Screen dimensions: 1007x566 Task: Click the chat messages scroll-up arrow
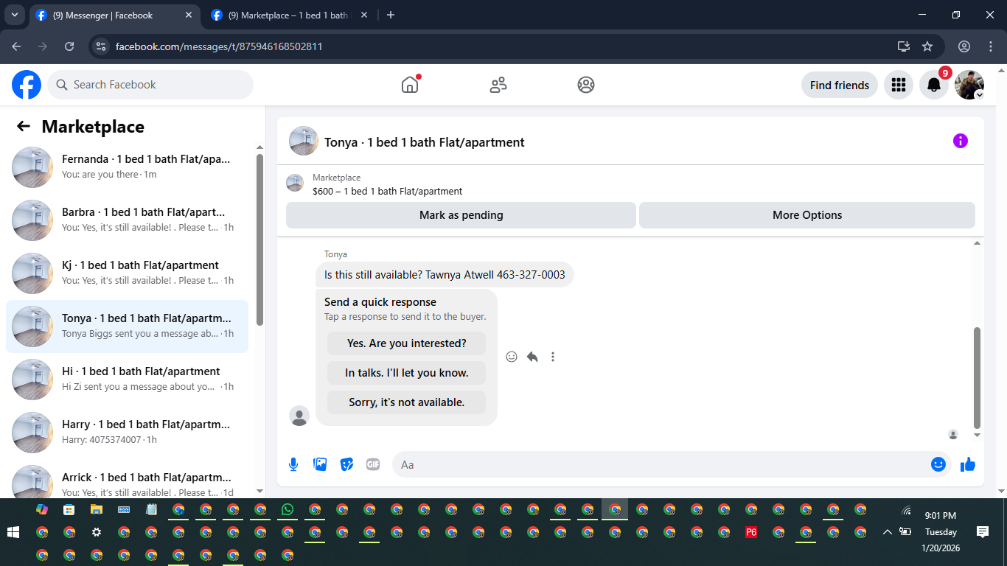(978, 242)
